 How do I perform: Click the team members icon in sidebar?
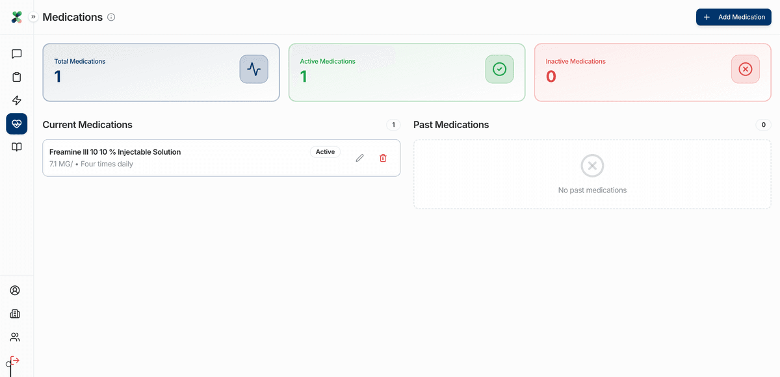click(x=15, y=337)
